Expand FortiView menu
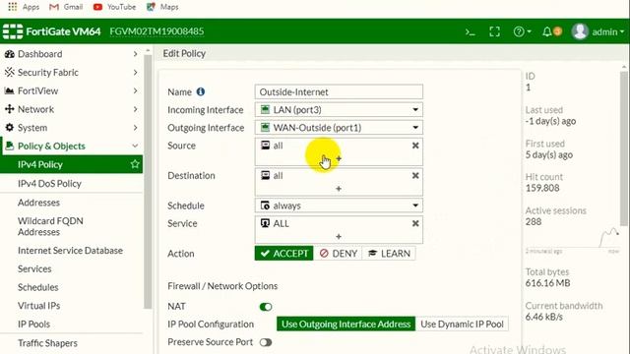The height and width of the screenshot is (354, 630). tap(71, 90)
